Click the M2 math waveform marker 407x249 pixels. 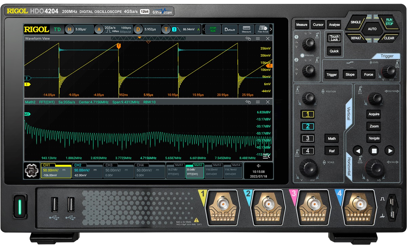pos(27,115)
